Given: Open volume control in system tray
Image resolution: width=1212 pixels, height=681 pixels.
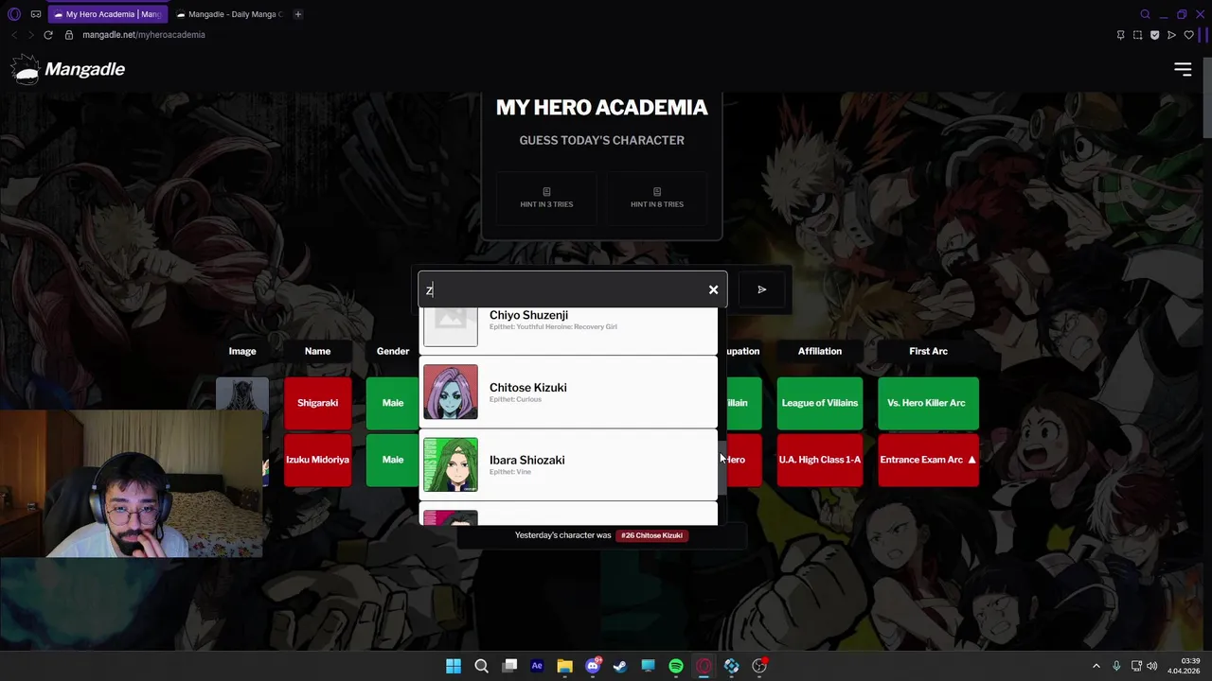Looking at the screenshot, I should click(1152, 666).
